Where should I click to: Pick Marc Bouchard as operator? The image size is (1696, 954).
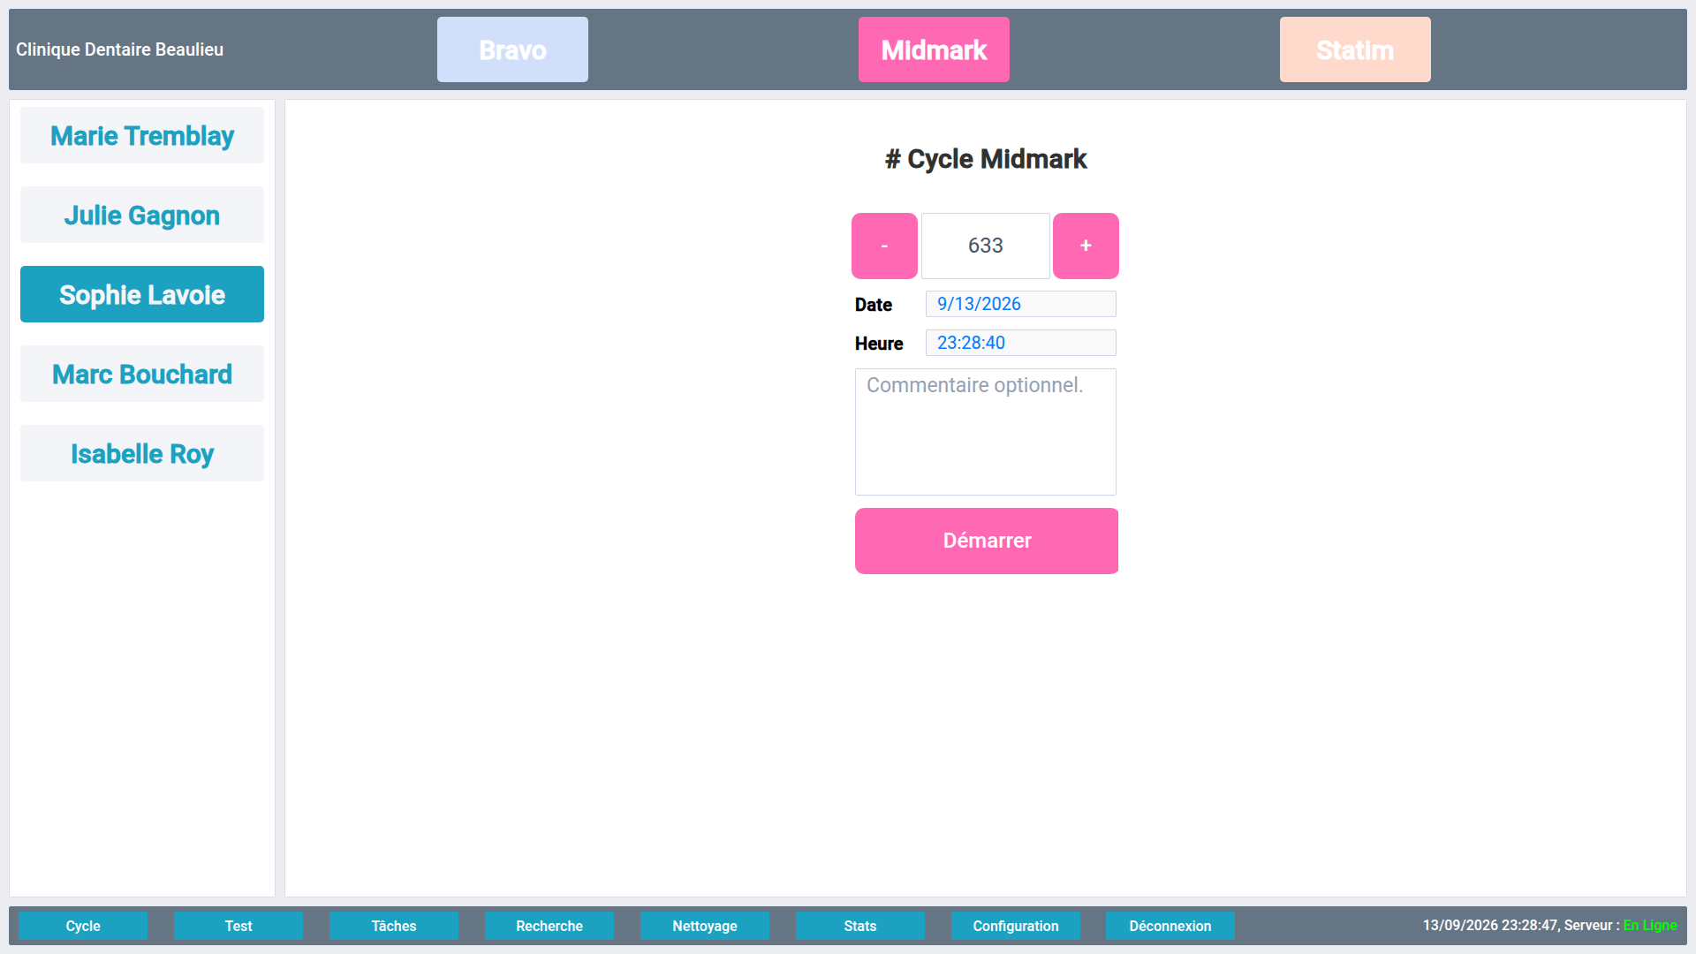point(142,374)
